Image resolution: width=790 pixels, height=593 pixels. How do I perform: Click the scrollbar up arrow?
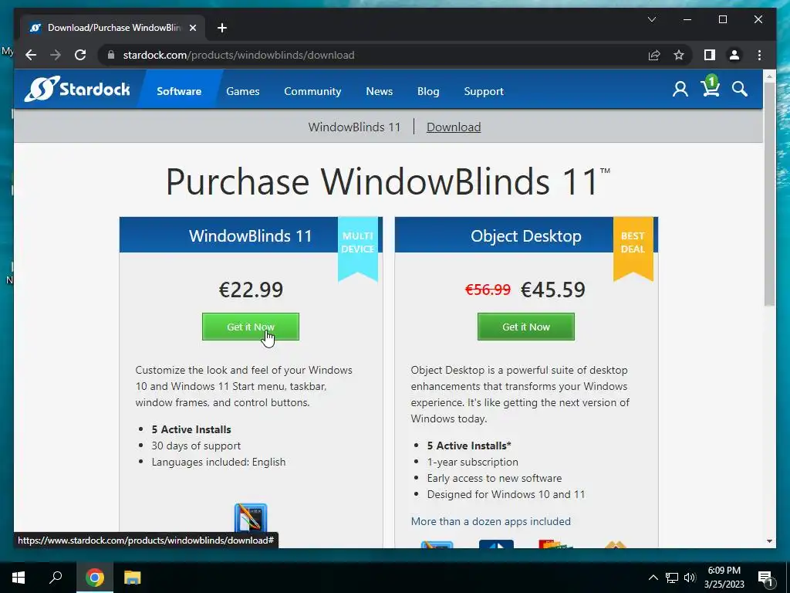[769, 76]
